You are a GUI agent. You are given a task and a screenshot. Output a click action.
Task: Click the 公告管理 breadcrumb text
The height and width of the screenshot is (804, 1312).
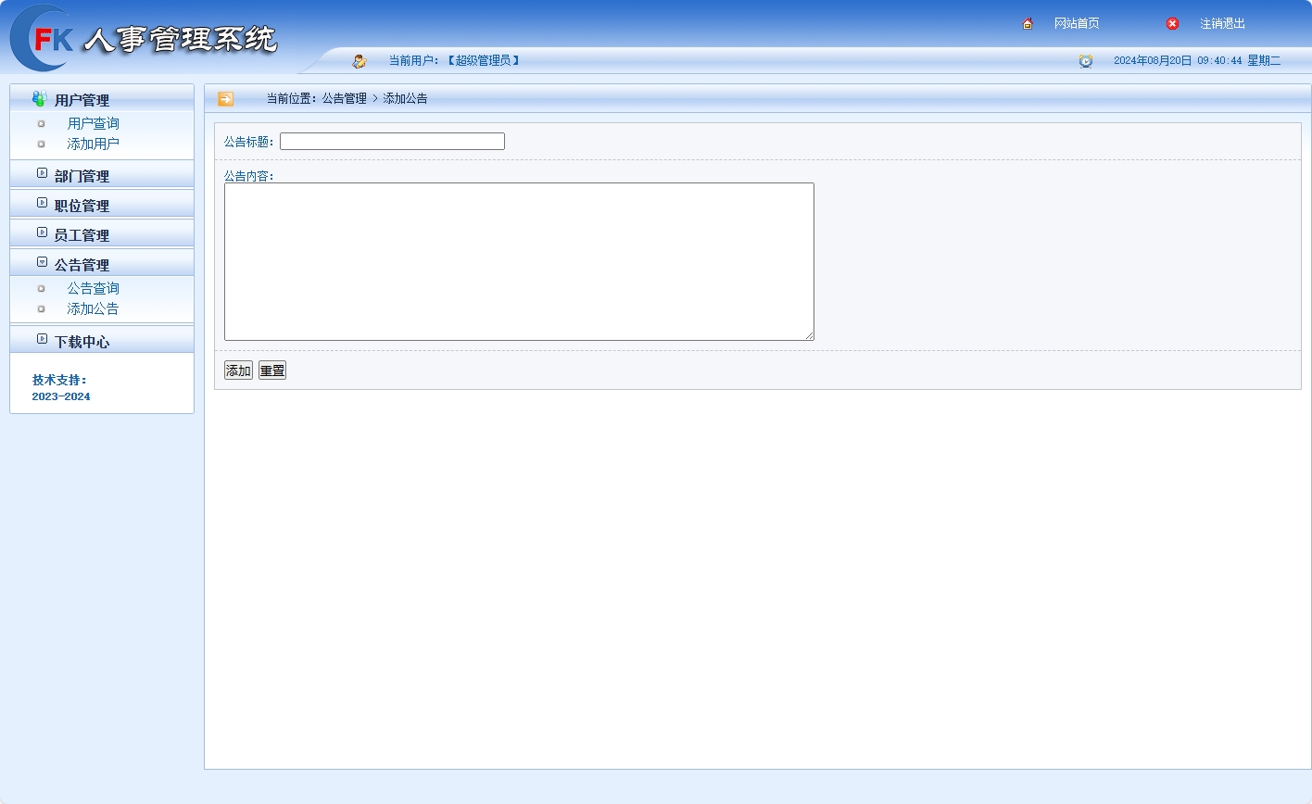(x=345, y=98)
